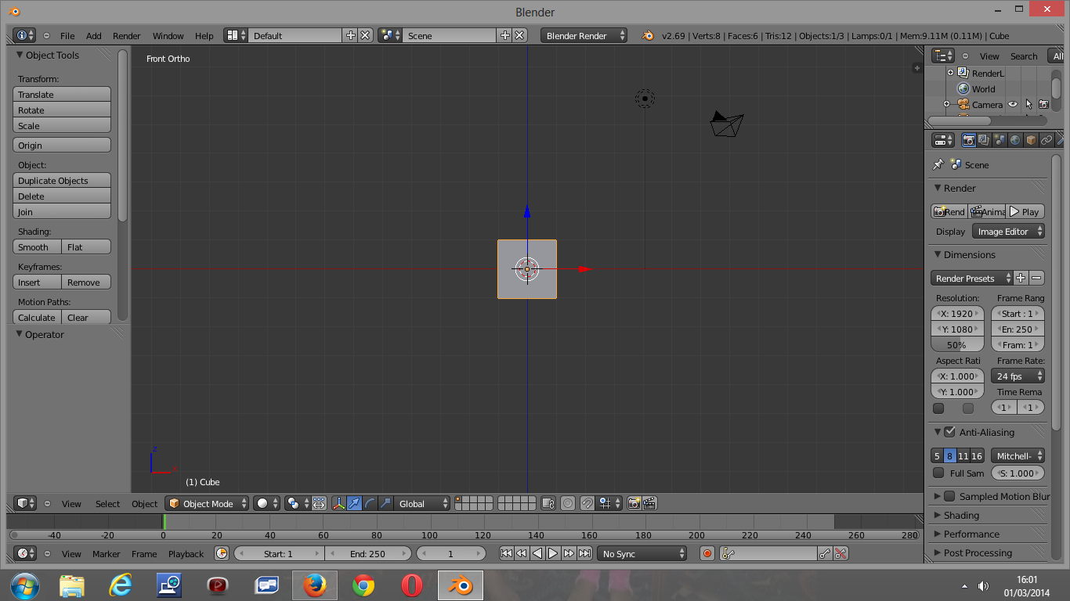Click the OpenGL render animation clapper icon
The image size is (1070, 601).
pyautogui.click(x=649, y=503)
